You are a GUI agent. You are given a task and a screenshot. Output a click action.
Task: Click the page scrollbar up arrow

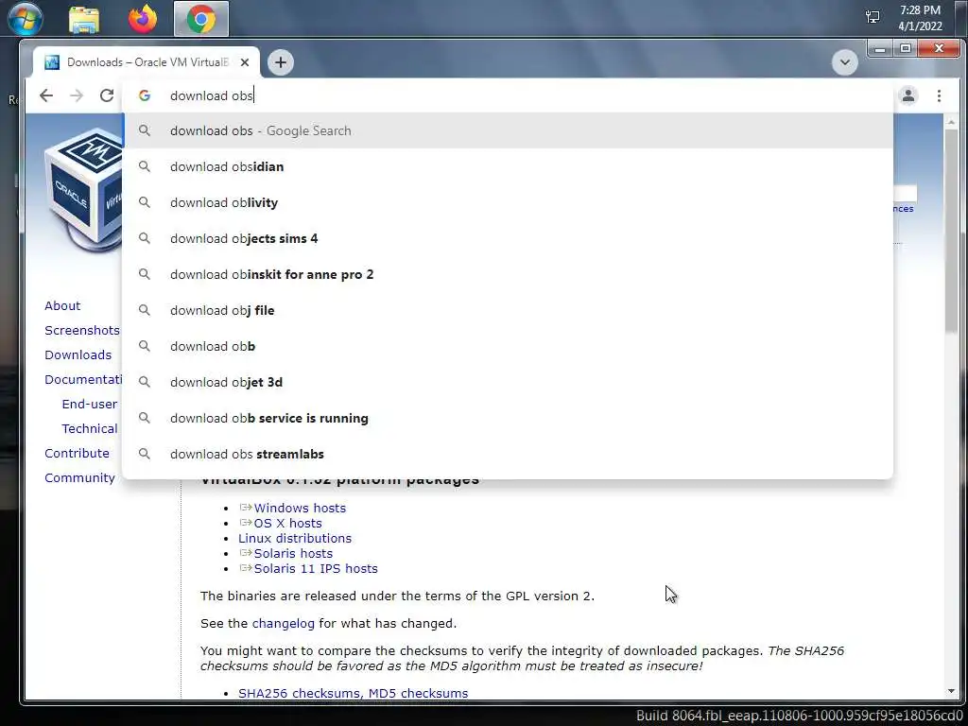tap(951, 122)
